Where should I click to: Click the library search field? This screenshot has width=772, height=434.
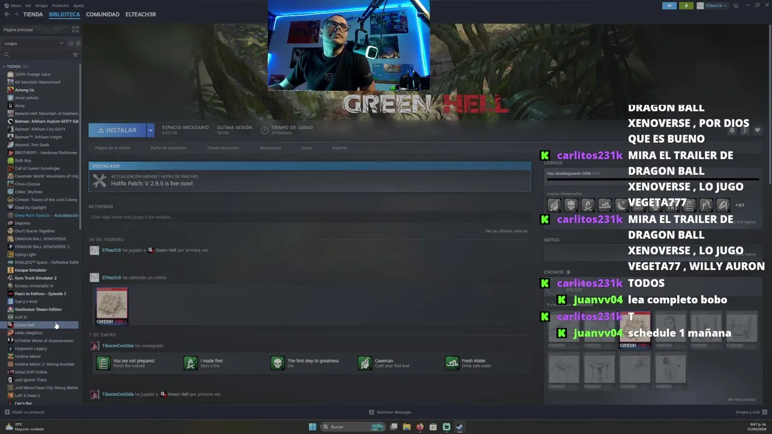tap(37, 55)
